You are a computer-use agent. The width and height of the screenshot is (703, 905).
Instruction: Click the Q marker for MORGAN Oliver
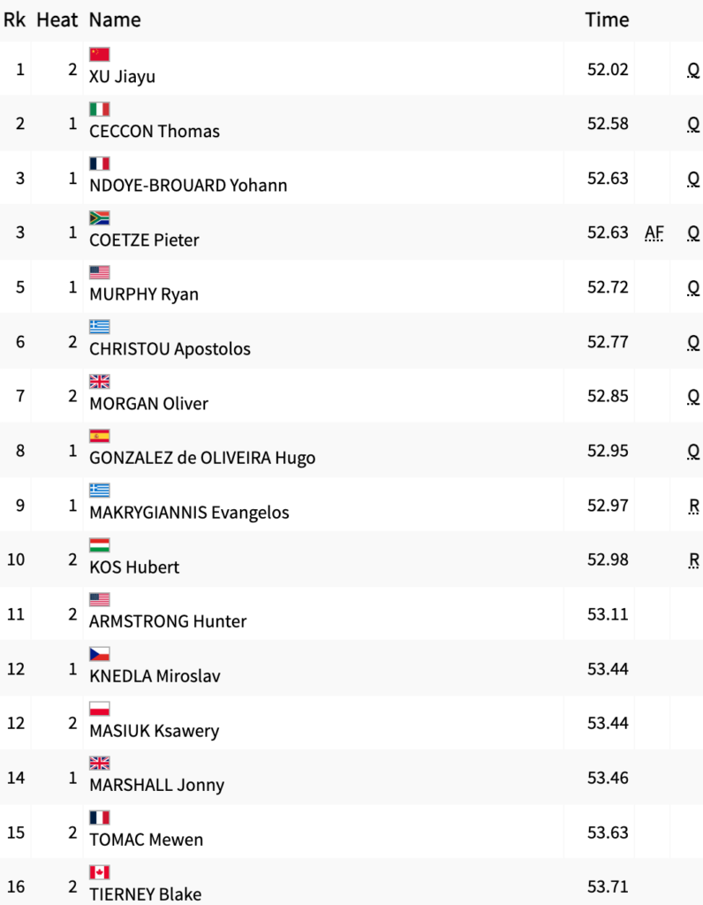(x=693, y=397)
